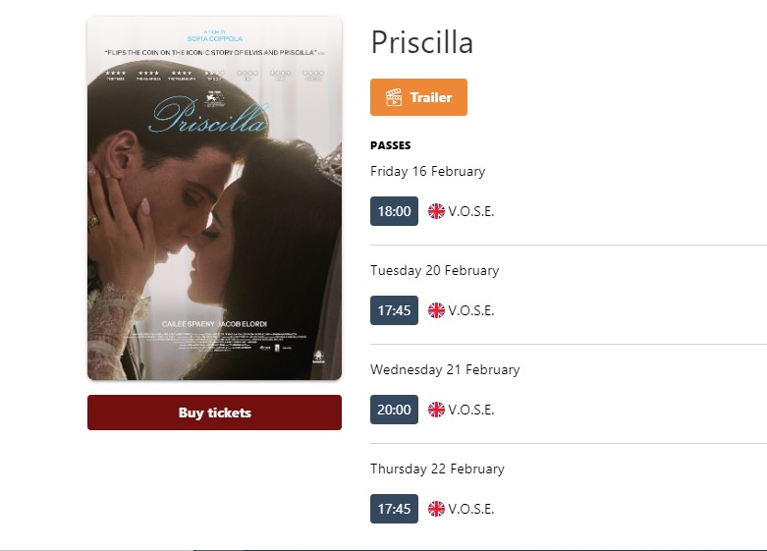Select the 20:00 showtime on Wednesday 21 February
The image size is (767, 551).
[394, 410]
